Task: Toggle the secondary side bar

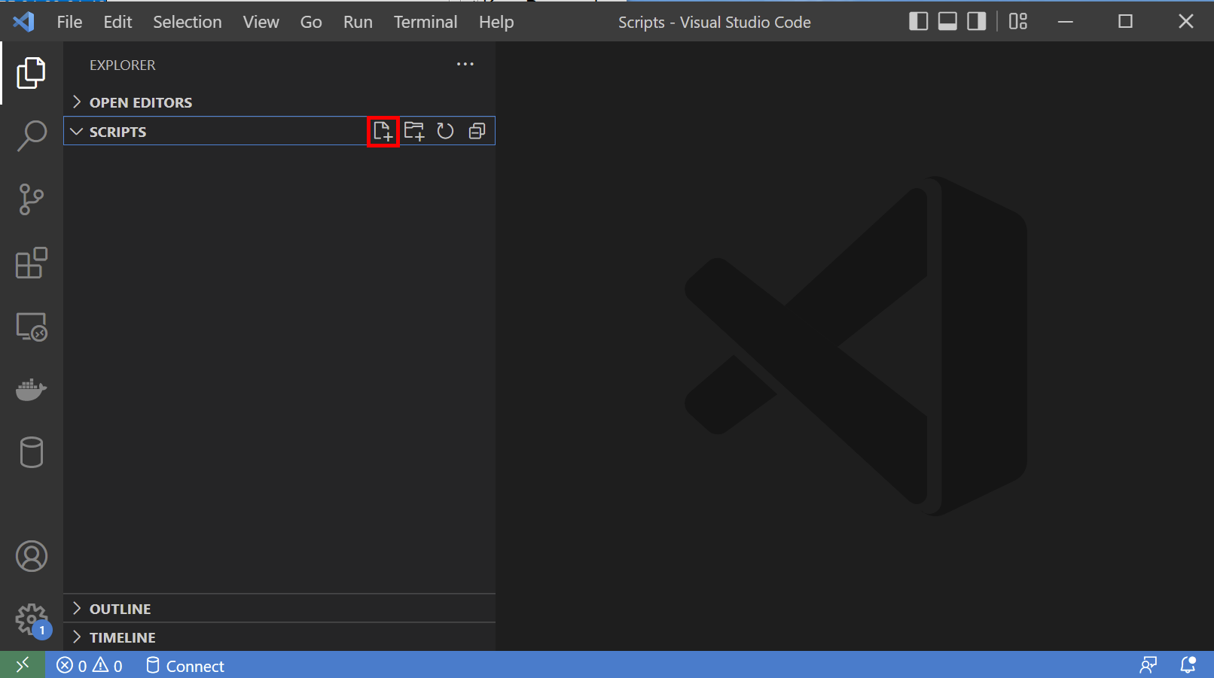Action: [x=977, y=22]
